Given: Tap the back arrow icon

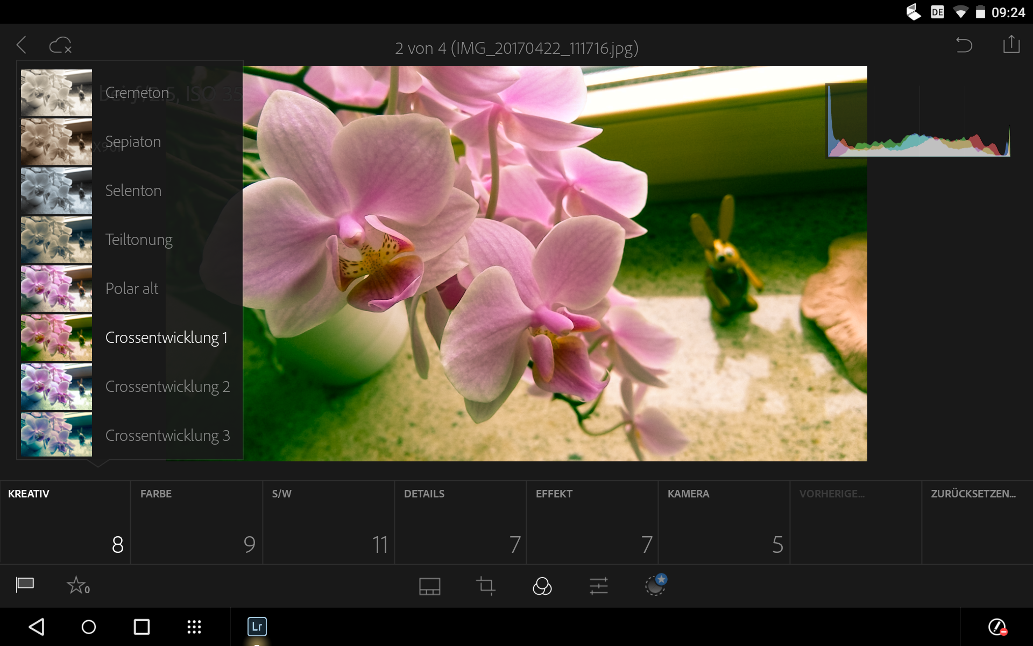Looking at the screenshot, I should point(22,45).
